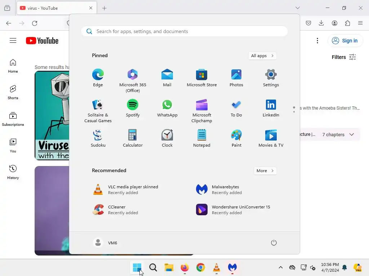Toggle YouTube guide hamburger menu
Viewport: 369px width, 276px height.
coord(13,41)
